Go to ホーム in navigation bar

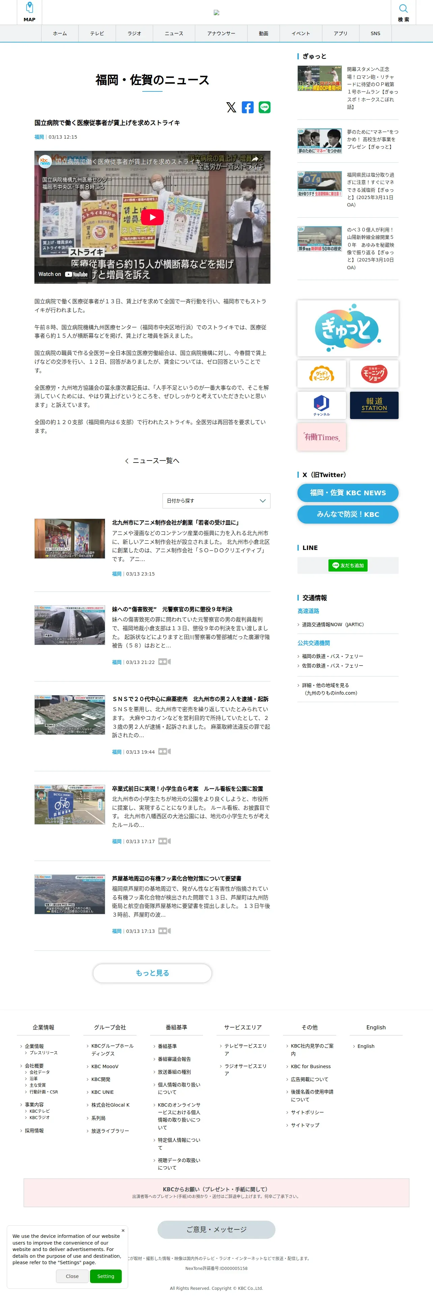[60, 33]
